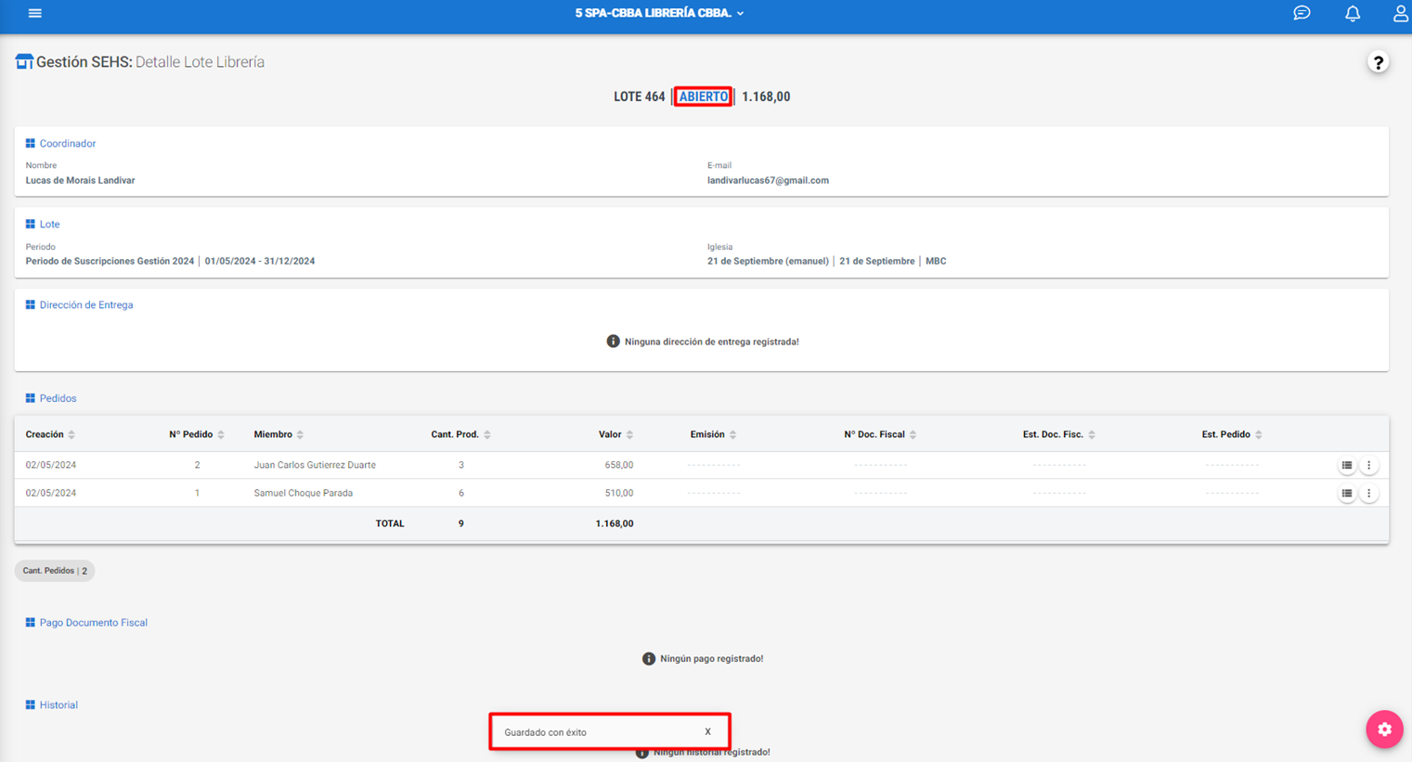Click the Pago Documento Fiscal grid icon

click(x=30, y=622)
